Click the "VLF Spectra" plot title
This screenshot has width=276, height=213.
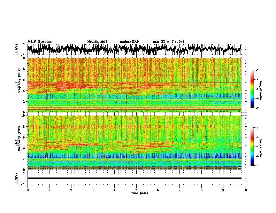(39, 42)
